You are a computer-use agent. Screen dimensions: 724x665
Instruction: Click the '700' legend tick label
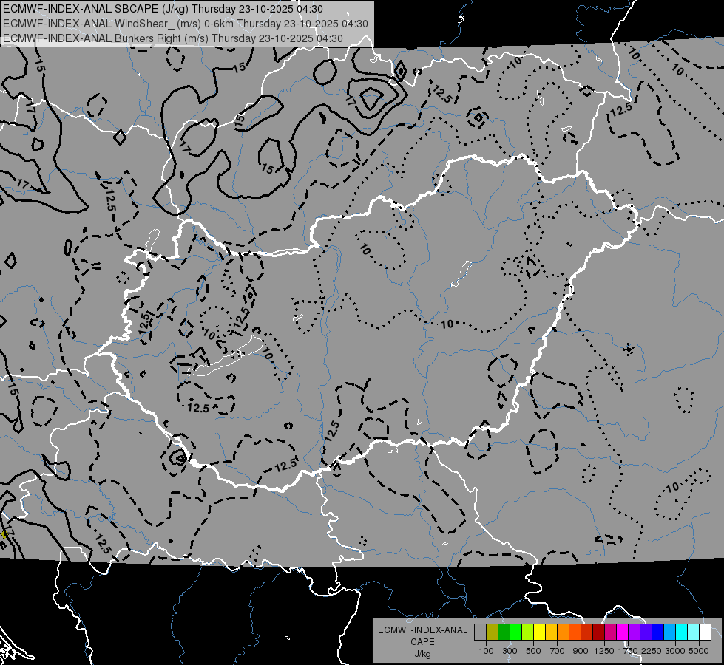click(x=558, y=651)
